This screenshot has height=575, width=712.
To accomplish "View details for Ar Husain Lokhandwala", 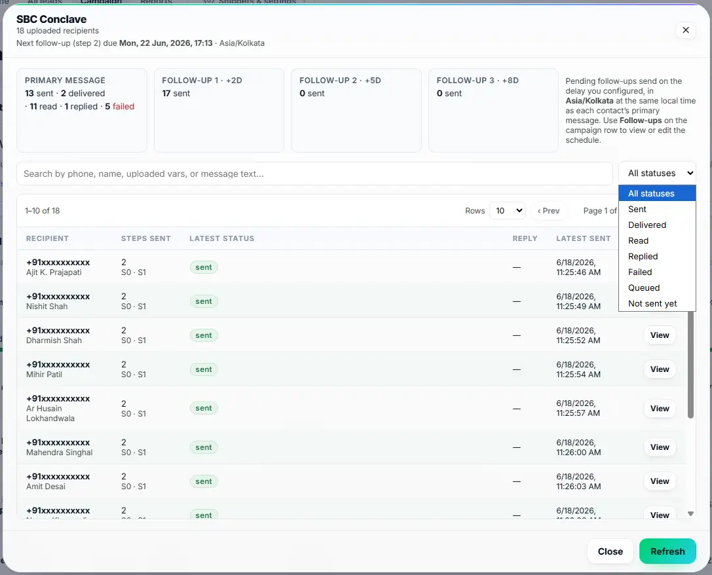I will point(660,409).
